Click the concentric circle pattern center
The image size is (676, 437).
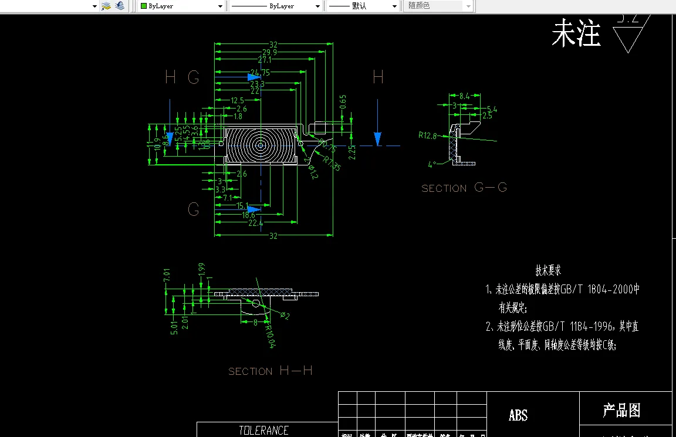(261, 145)
